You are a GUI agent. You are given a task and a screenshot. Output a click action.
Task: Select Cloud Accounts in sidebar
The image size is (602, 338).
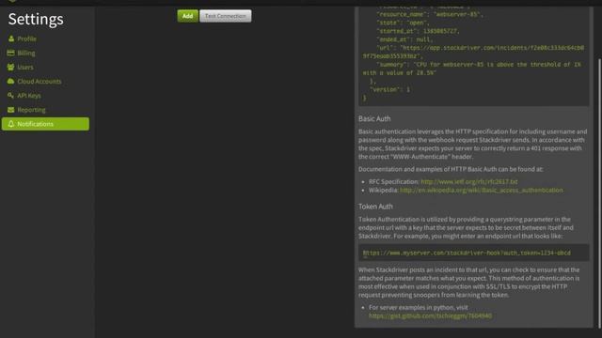click(39, 82)
